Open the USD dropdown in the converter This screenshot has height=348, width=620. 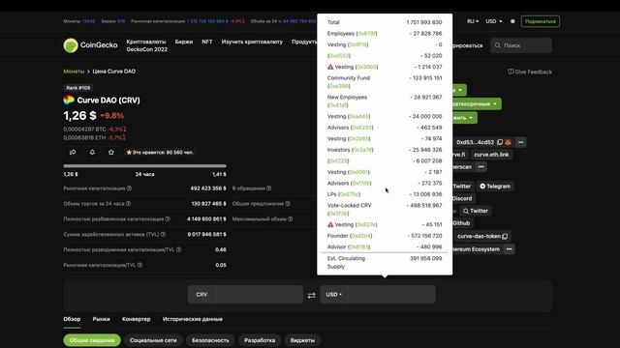click(333, 295)
